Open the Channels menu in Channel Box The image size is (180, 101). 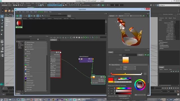pyautogui.click(x=161, y=18)
